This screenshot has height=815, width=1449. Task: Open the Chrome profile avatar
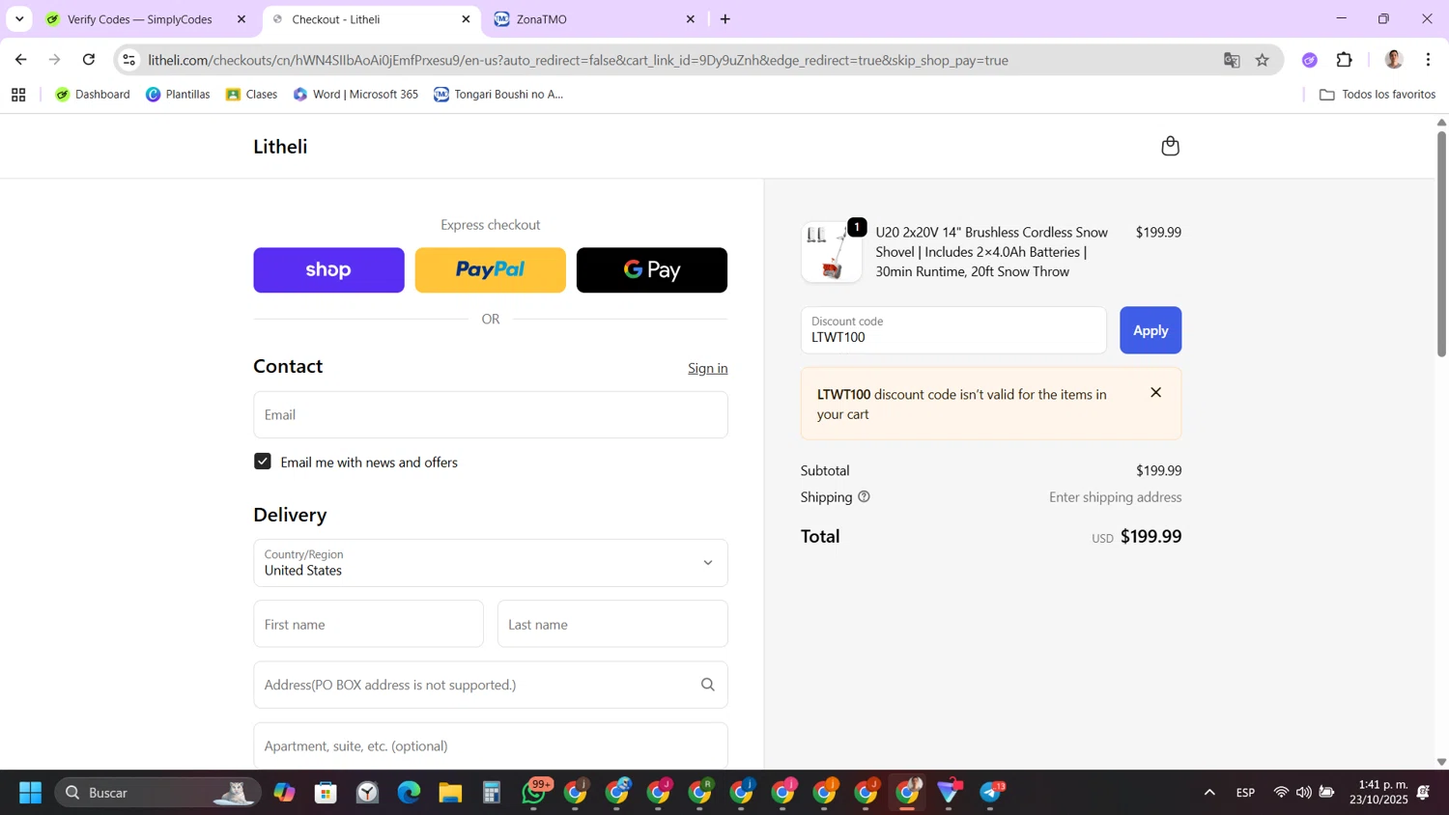[1393, 60]
